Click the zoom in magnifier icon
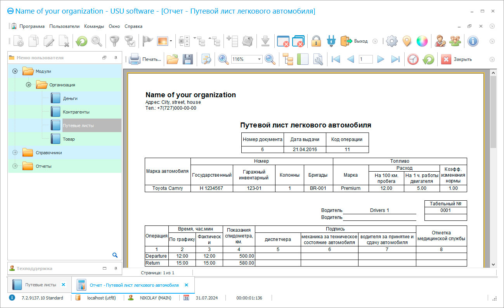 [x=223, y=59]
